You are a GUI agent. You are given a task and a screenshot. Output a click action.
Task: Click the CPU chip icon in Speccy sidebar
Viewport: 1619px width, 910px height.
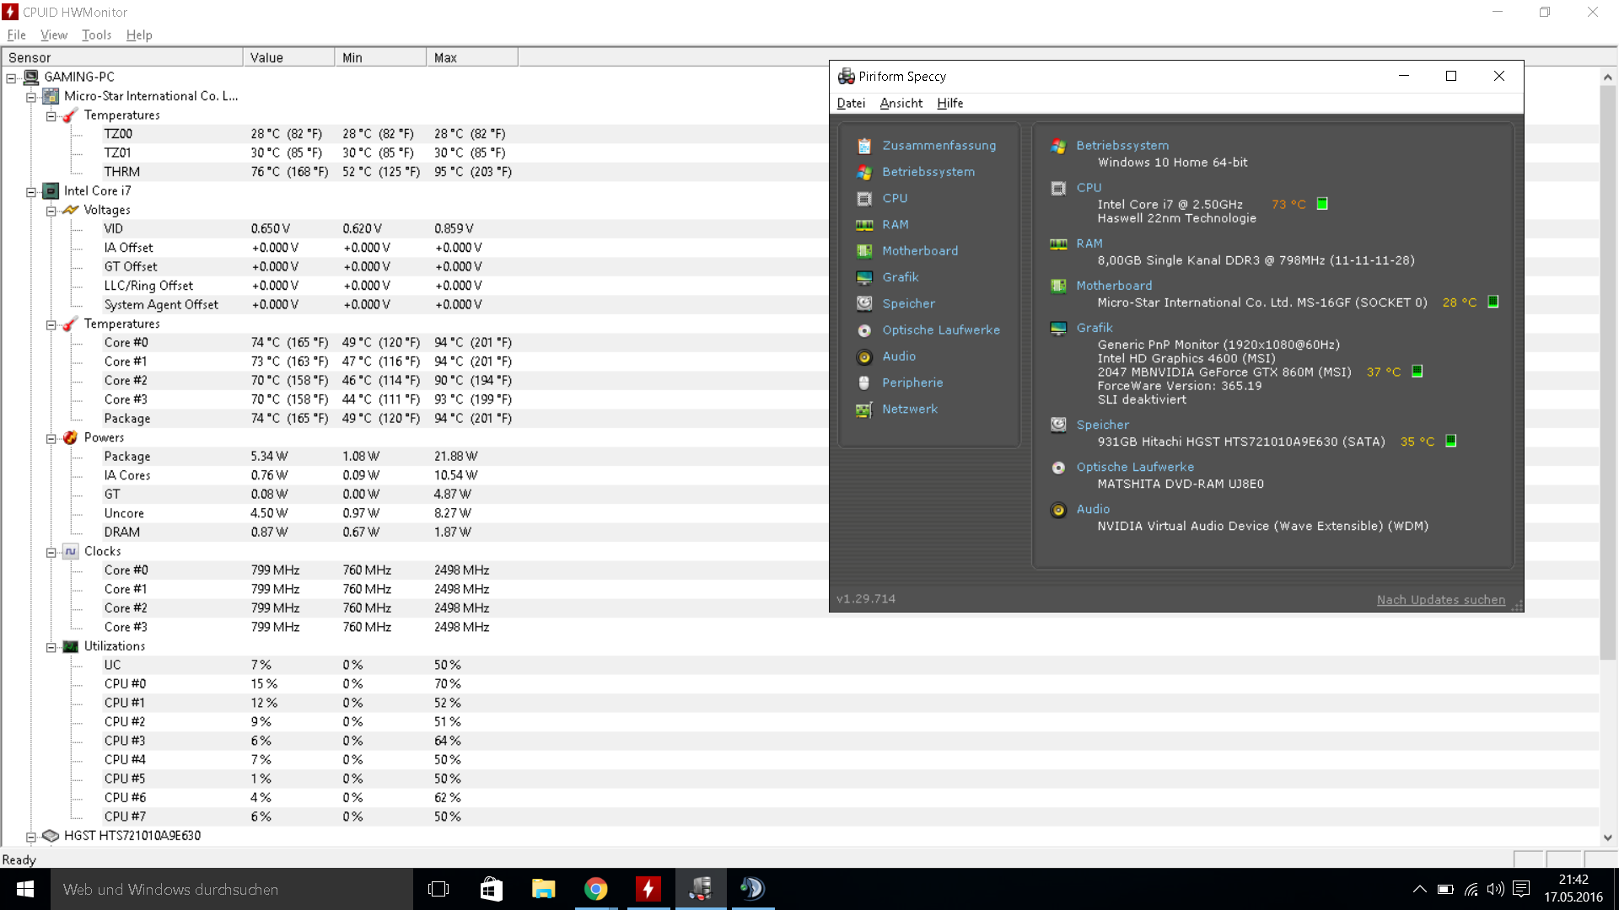tap(864, 199)
